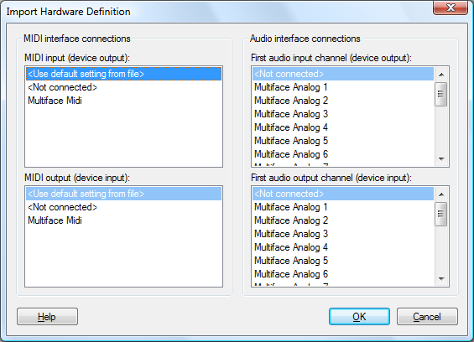Select Not connected in MIDI output list
The image size is (474, 342).
[123, 207]
